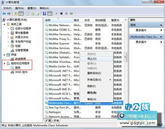Screen dimensions: 165x129
Task: Click the Start service play icon
Action: click(x=57, y=13)
